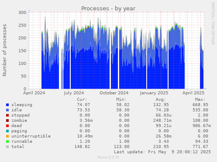Click the 'Processes - by year' title

108,9
